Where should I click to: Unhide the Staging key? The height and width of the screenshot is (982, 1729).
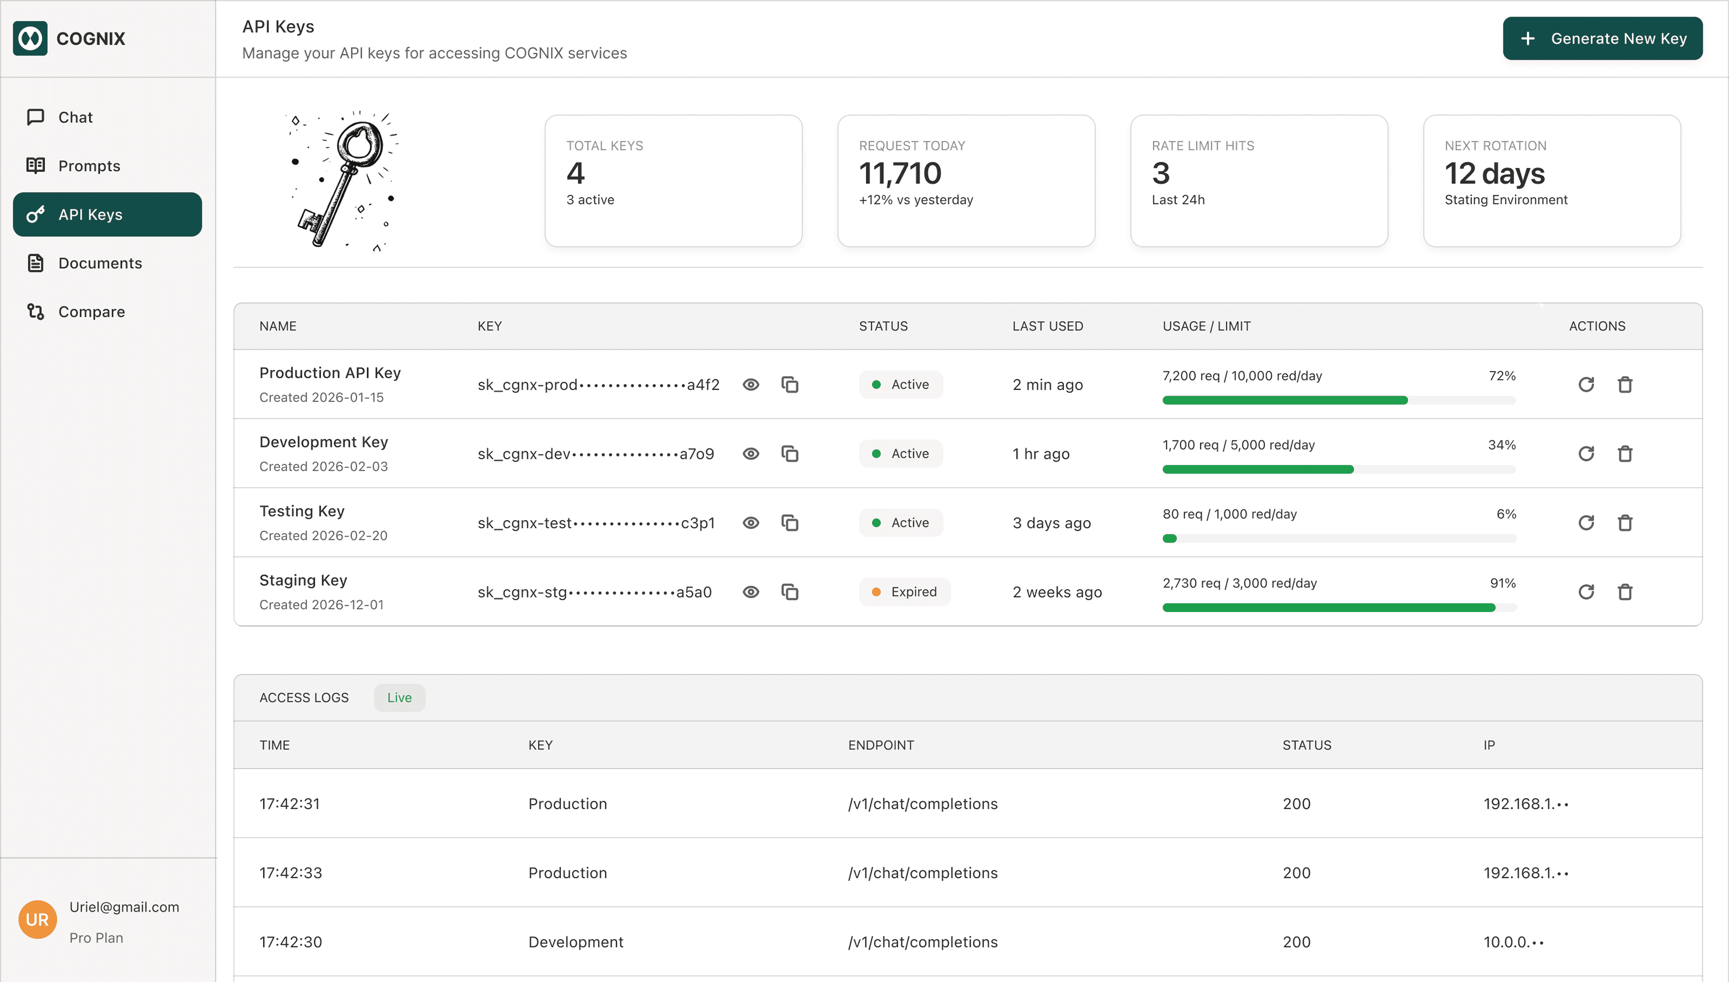pos(751,592)
